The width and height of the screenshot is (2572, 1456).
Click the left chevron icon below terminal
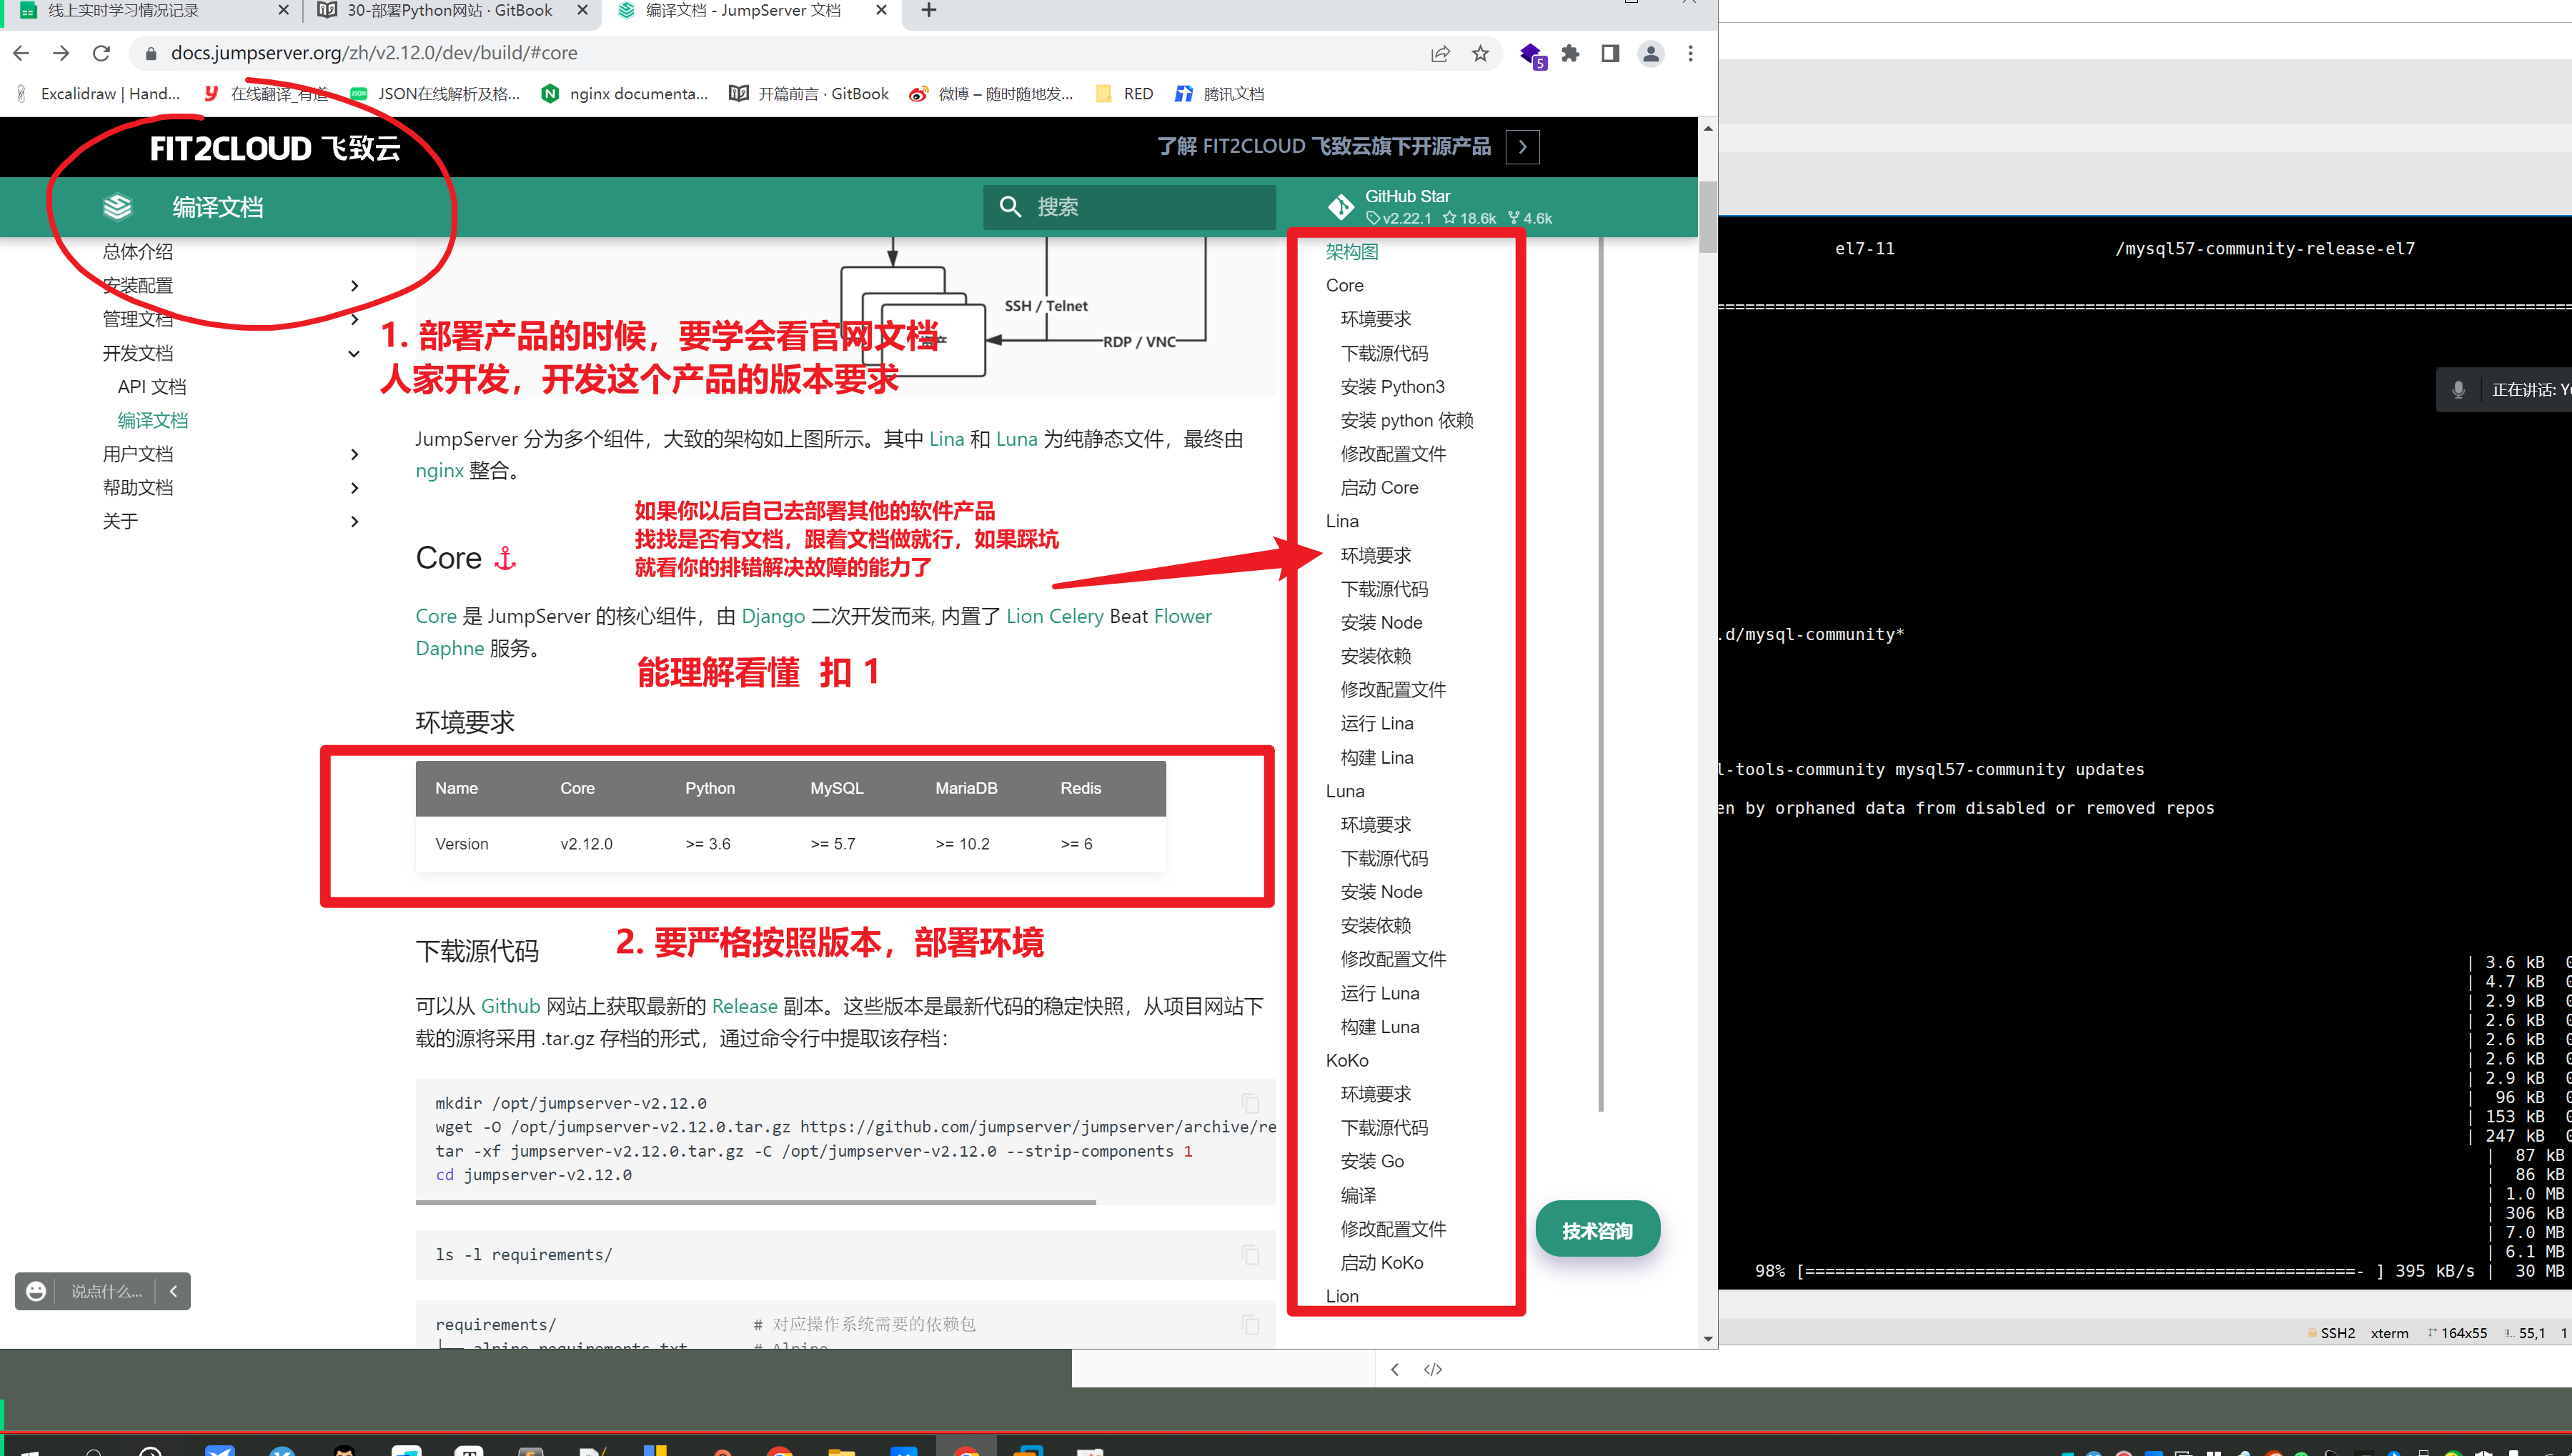pyautogui.click(x=1395, y=1369)
